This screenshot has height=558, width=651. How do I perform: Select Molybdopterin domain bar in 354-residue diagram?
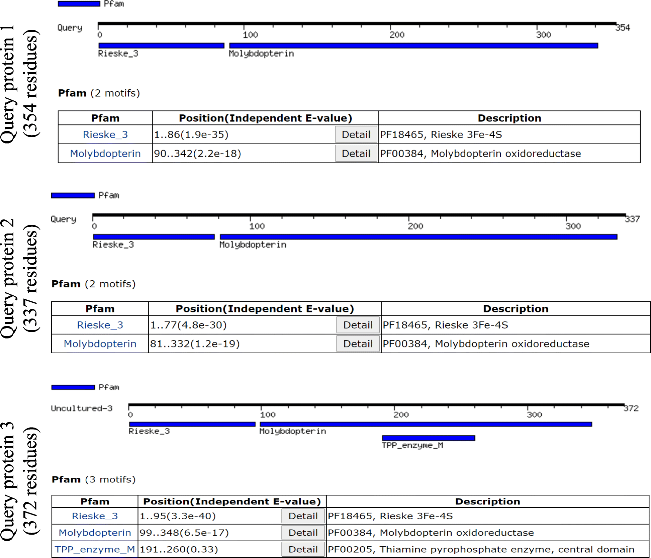414,45
